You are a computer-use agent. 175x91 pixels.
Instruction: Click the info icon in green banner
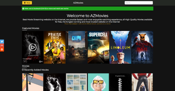click(23, 8)
